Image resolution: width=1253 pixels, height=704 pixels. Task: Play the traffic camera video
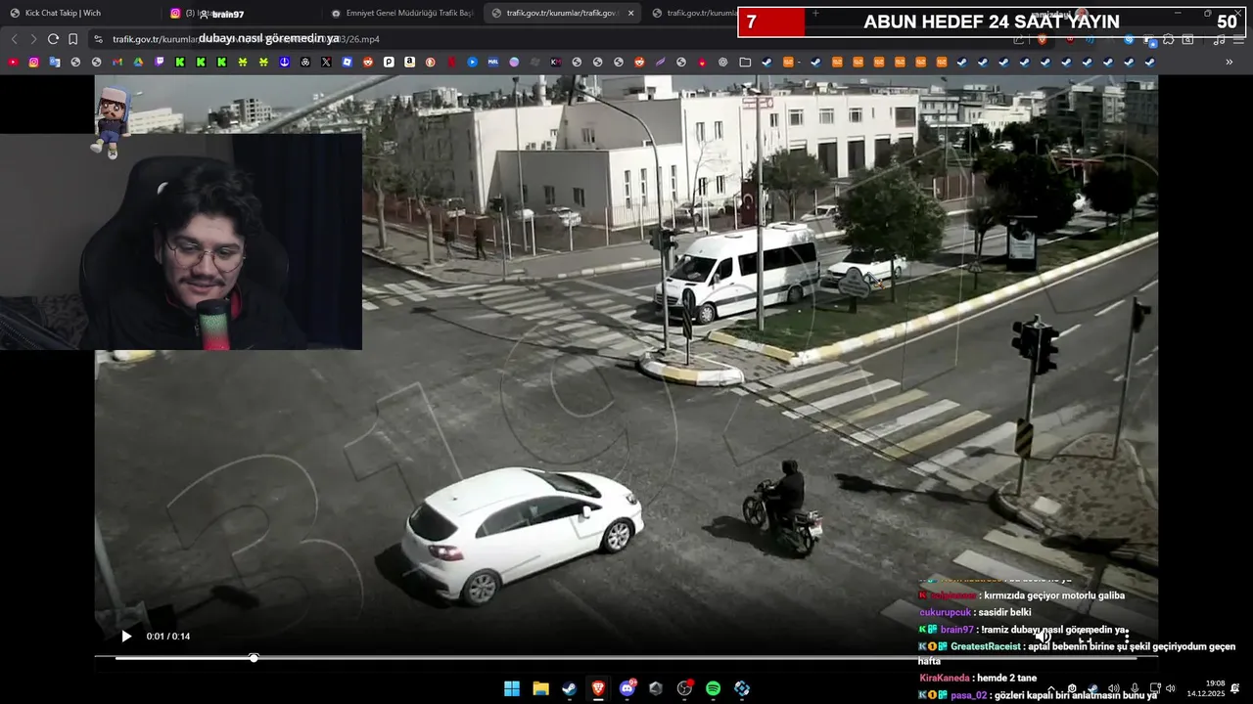(x=126, y=637)
